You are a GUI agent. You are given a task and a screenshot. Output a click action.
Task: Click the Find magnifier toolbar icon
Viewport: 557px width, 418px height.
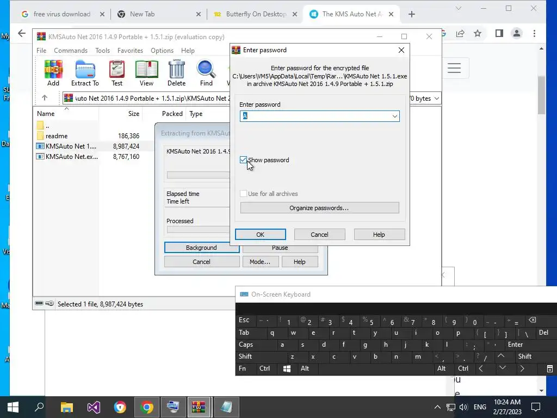tap(206, 73)
